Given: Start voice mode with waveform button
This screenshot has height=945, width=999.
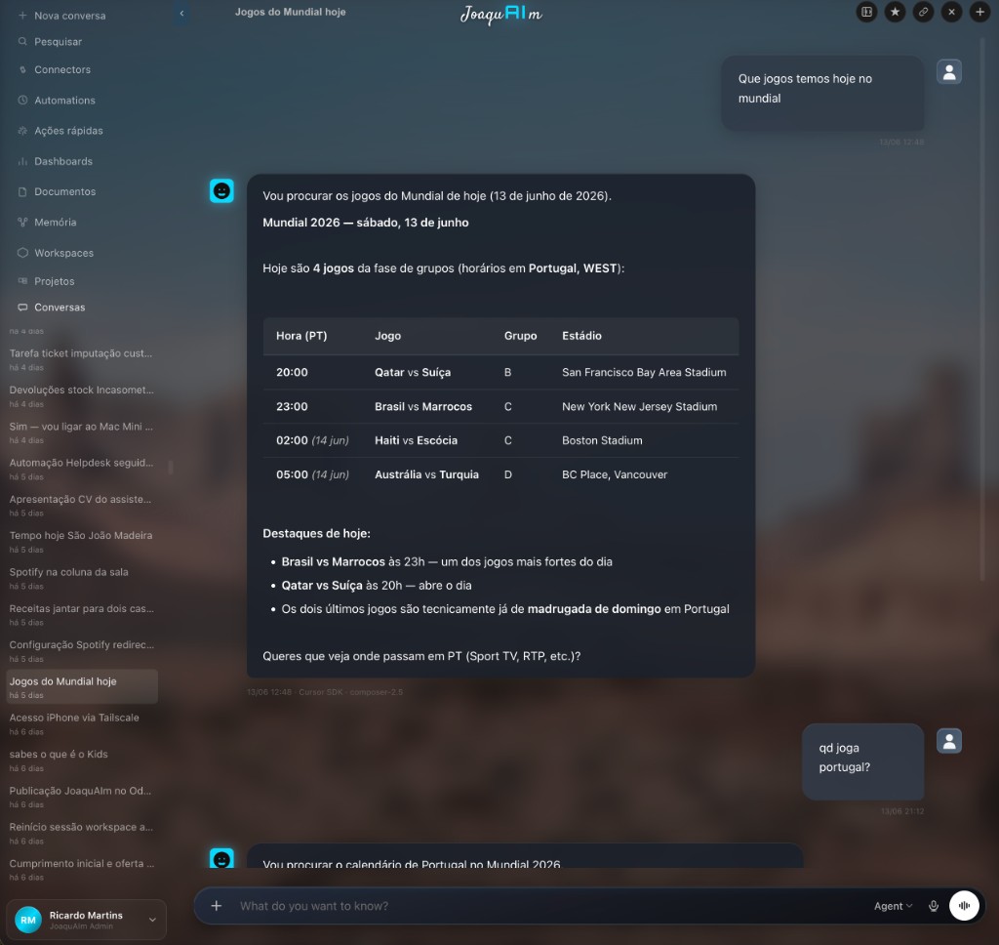Looking at the screenshot, I should (964, 906).
